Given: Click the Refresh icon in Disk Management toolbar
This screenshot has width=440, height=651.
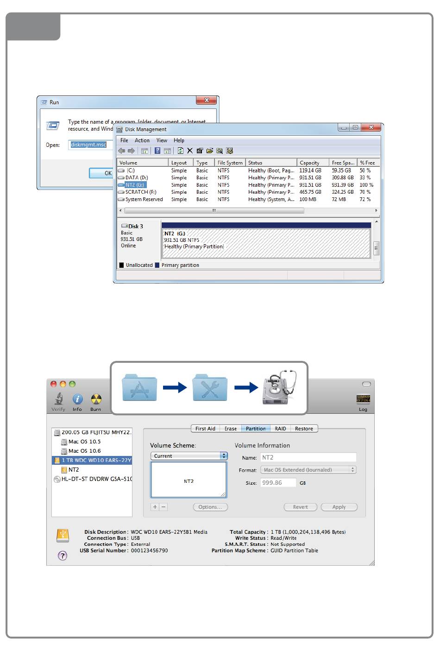Looking at the screenshot, I should [180, 151].
